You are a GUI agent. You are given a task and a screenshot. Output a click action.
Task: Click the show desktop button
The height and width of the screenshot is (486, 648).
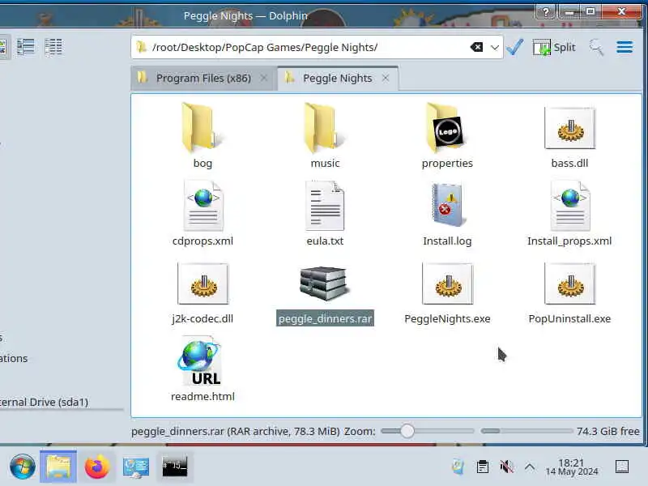[x=622, y=467]
